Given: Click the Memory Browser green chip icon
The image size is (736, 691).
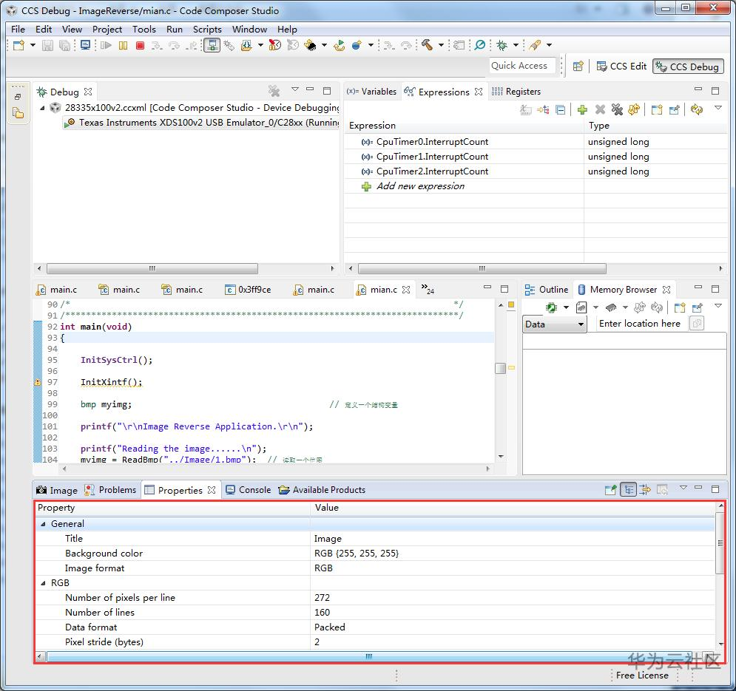Looking at the screenshot, I should (x=551, y=307).
